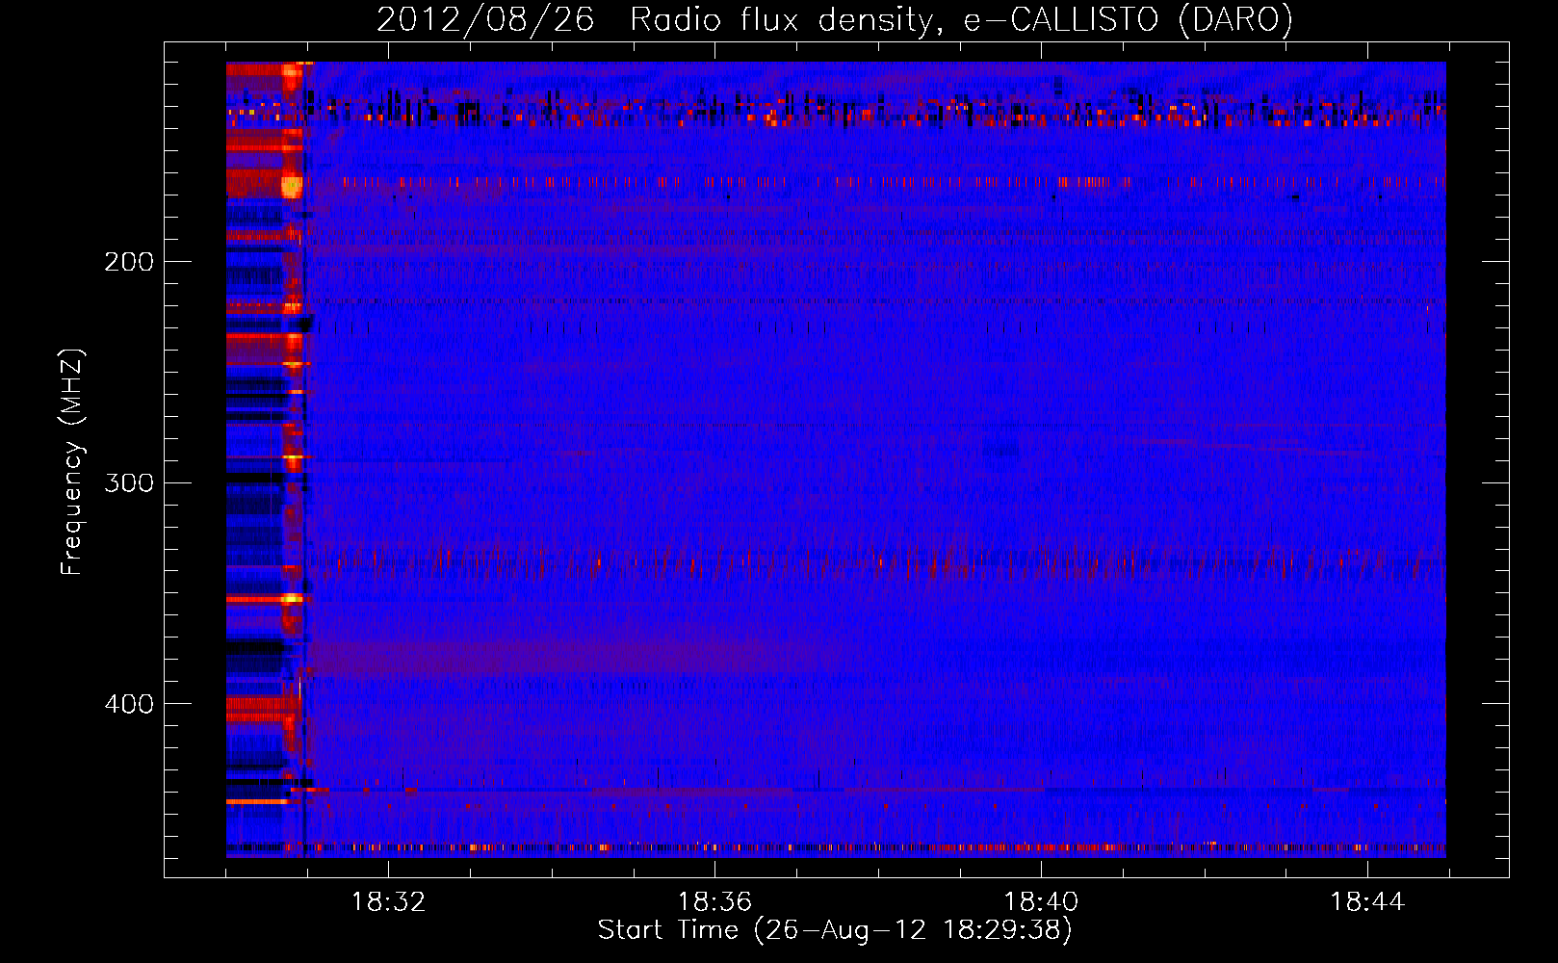Click the 18:40 time tick label
This screenshot has height=963, width=1558.
1041,902
